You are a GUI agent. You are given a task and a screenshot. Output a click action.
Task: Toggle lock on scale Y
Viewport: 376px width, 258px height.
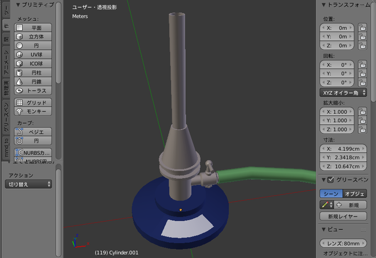[x=362, y=120]
